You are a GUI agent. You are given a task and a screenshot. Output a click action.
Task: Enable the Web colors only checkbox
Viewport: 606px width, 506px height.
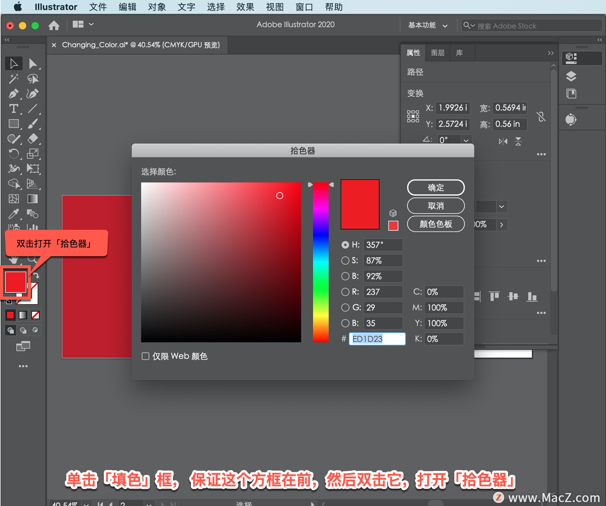click(x=146, y=356)
